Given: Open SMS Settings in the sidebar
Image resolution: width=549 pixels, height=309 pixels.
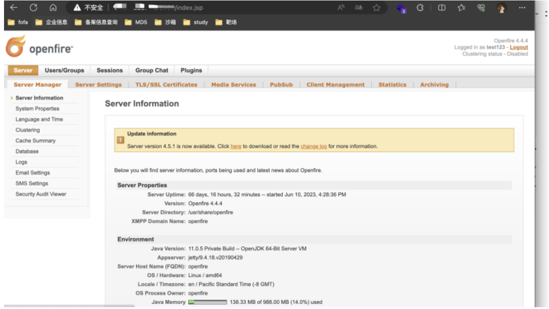Looking at the screenshot, I should pyautogui.click(x=32, y=184).
